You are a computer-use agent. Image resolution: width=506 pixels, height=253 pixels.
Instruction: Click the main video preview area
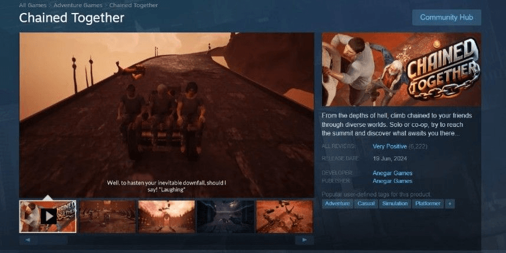click(x=166, y=115)
